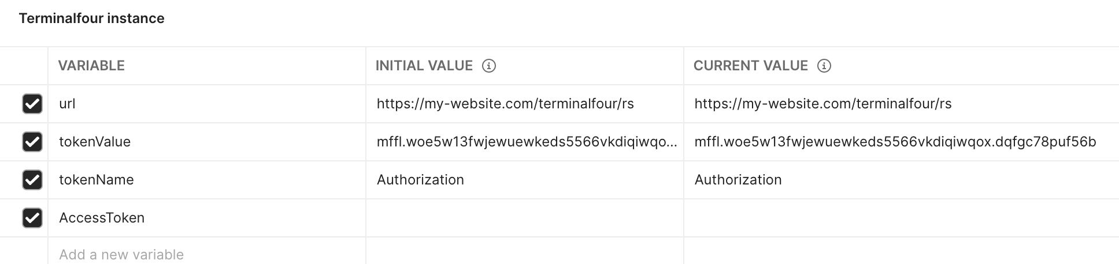Click the url variable name cell
The height and width of the screenshot is (264, 1119).
[x=68, y=104]
